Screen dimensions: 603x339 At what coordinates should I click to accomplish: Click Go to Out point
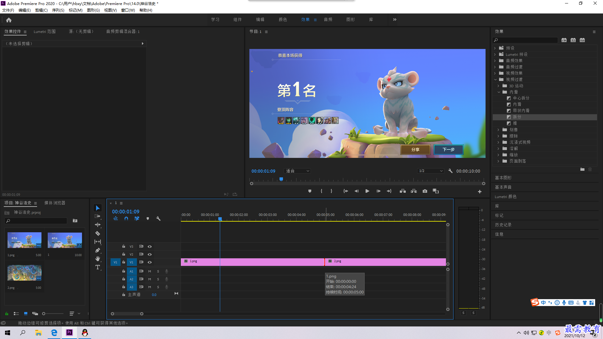coord(389,191)
